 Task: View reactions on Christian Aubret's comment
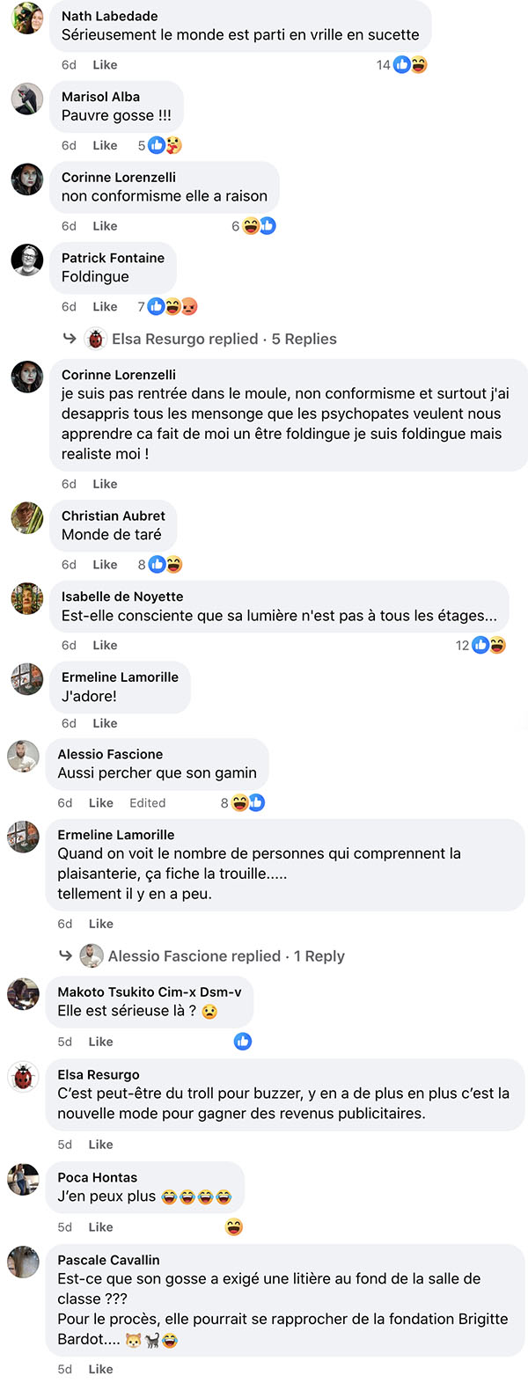[160, 564]
